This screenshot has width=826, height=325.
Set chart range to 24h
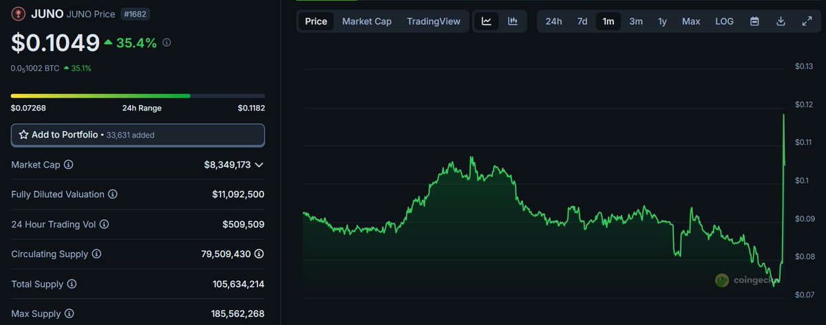tap(553, 21)
